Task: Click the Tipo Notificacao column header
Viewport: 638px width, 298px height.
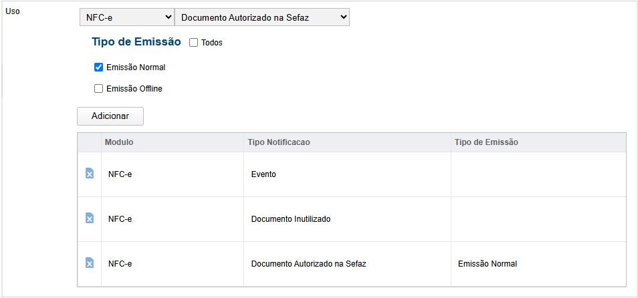Action: tap(278, 142)
